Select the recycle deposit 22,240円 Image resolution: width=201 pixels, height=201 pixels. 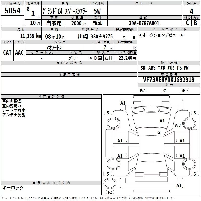(127, 58)
